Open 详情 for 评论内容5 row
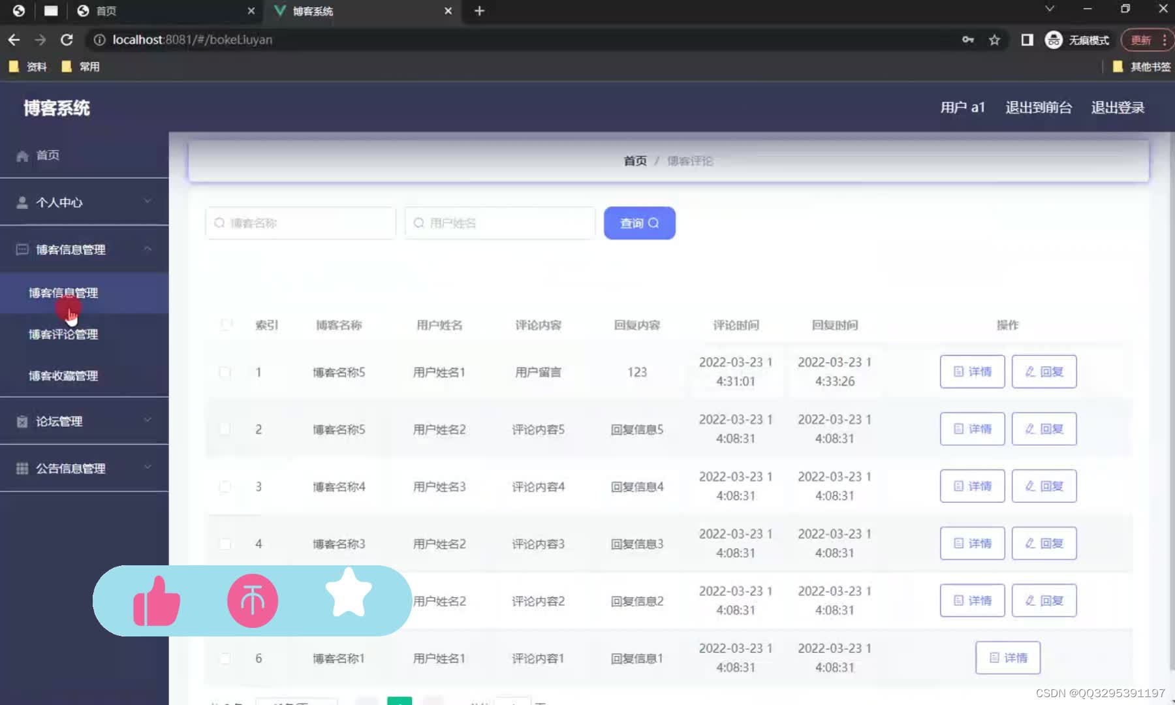This screenshot has height=705, width=1175. (973, 429)
